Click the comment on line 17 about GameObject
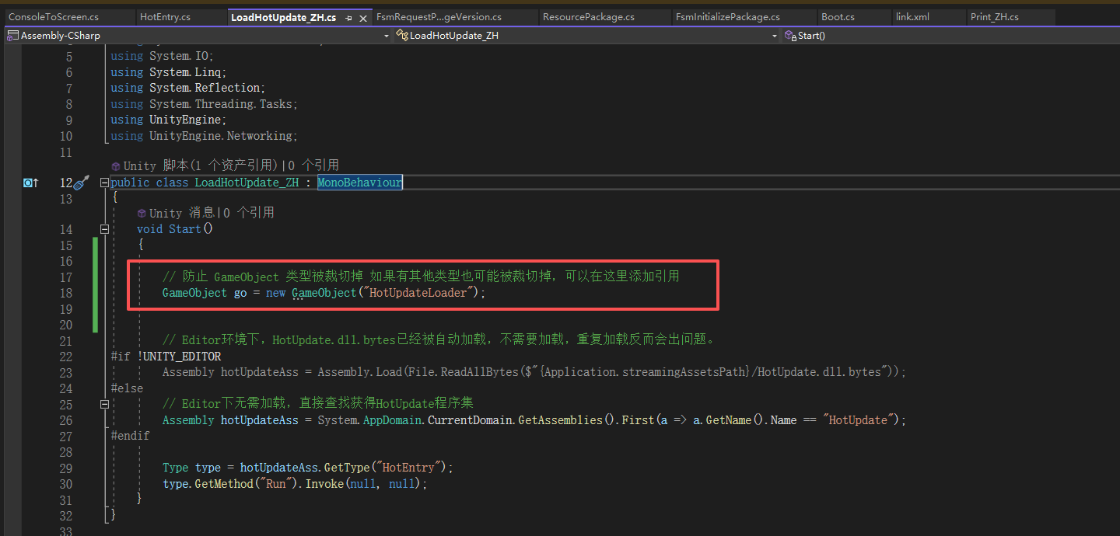This screenshot has height=536, width=1120. (421, 277)
